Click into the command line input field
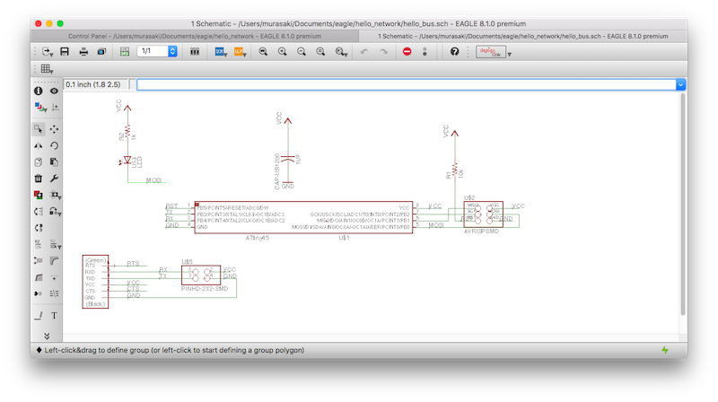 pyautogui.click(x=407, y=84)
